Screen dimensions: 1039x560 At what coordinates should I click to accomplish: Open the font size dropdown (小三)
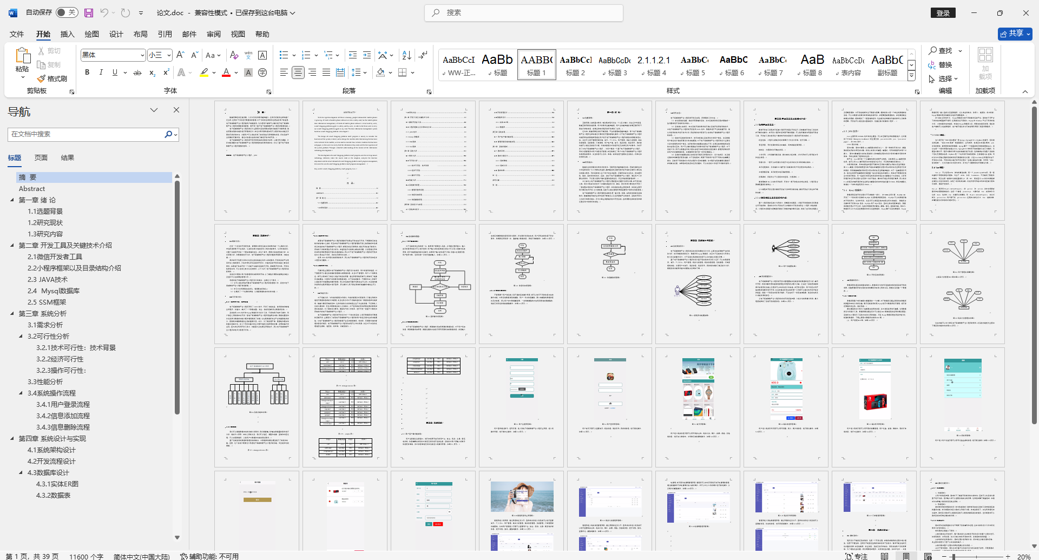(x=169, y=55)
